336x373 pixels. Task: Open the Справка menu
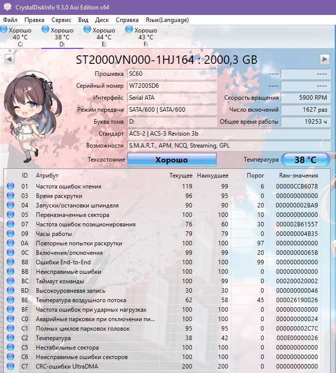[127, 20]
